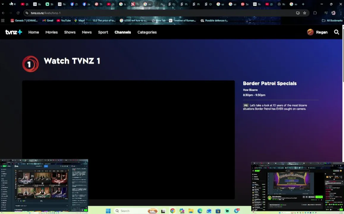Bookmark this page with the star icon

(x=304, y=13)
